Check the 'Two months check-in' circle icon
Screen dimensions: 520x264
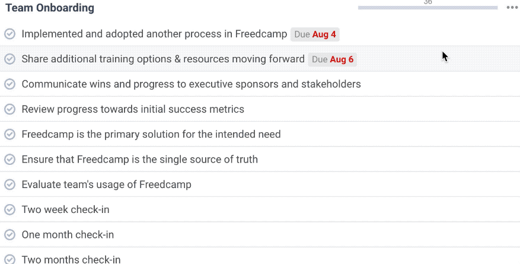tap(9, 259)
